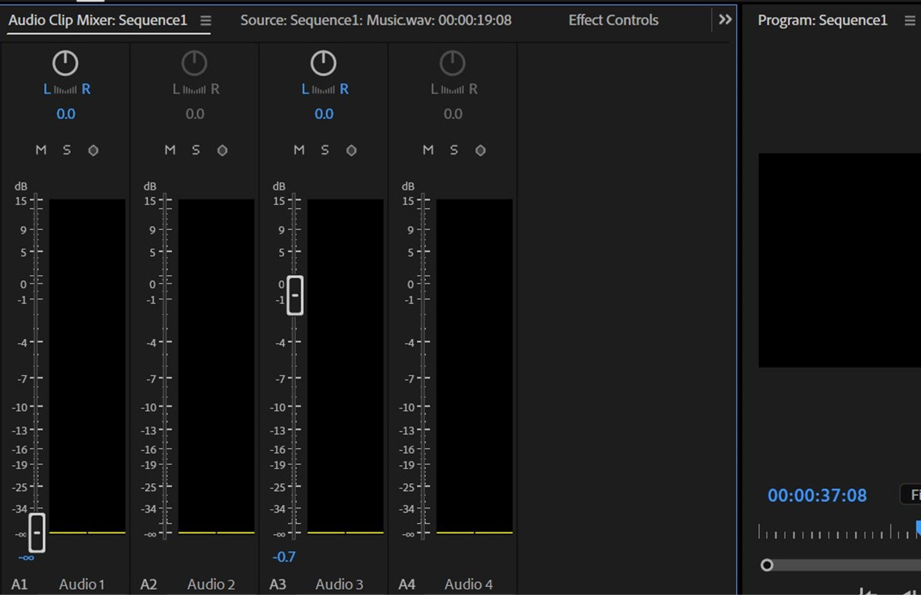The height and width of the screenshot is (595, 921).
Task: Click the pan knob for Audio 3
Action: click(x=324, y=62)
